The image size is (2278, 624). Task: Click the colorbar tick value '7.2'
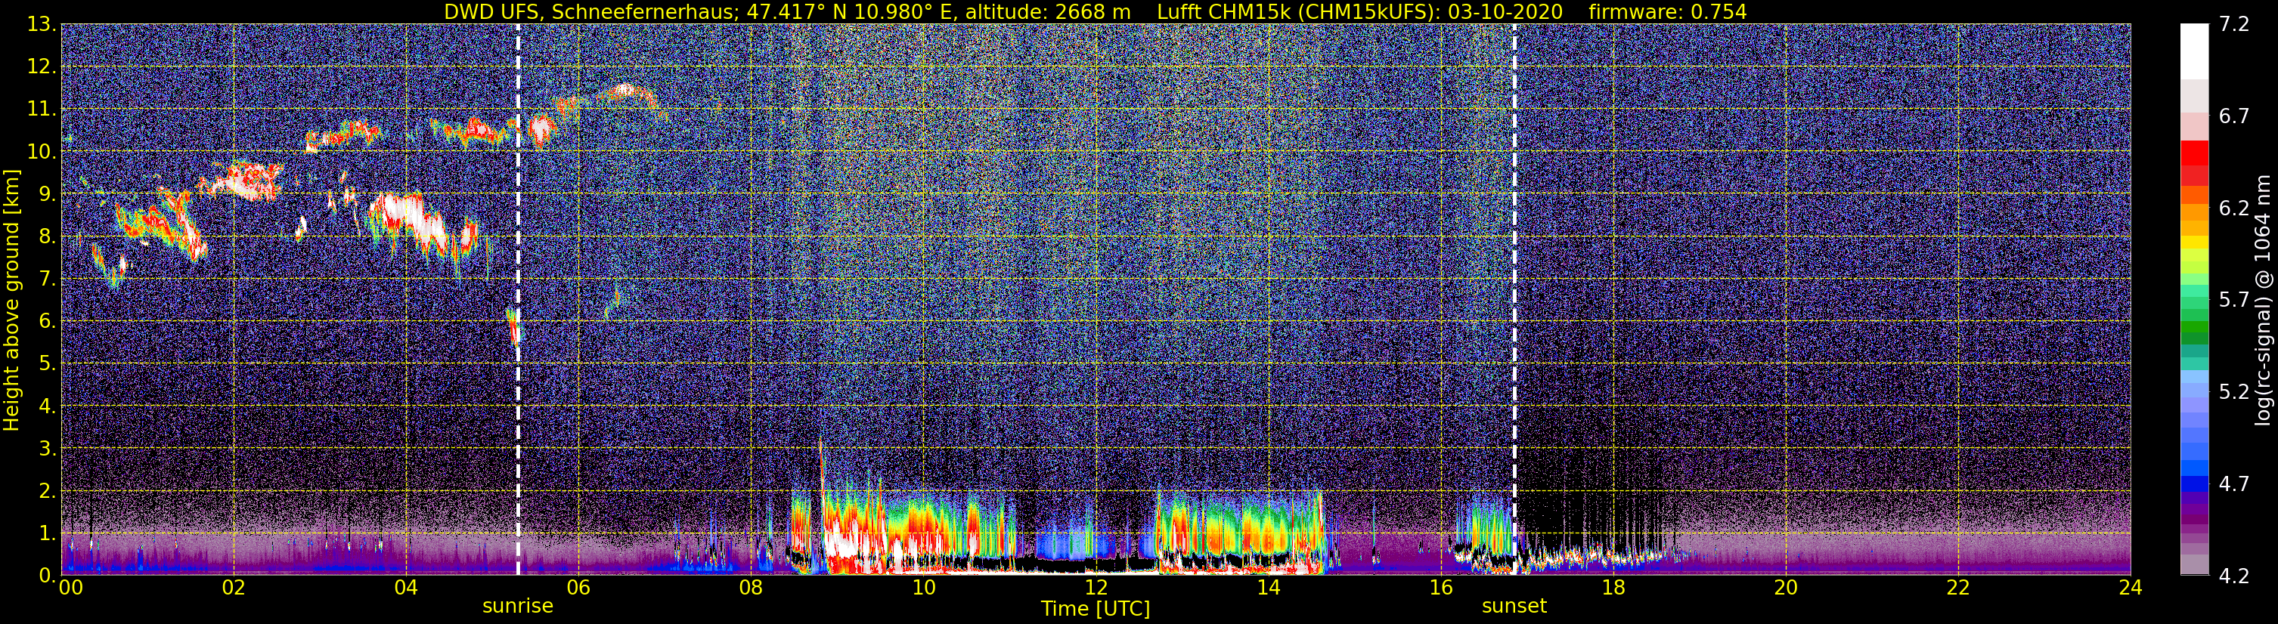[2234, 25]
